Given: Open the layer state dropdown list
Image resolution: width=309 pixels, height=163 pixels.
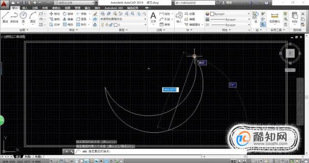Looking at the screenshot, I should (x=123, y=19).
